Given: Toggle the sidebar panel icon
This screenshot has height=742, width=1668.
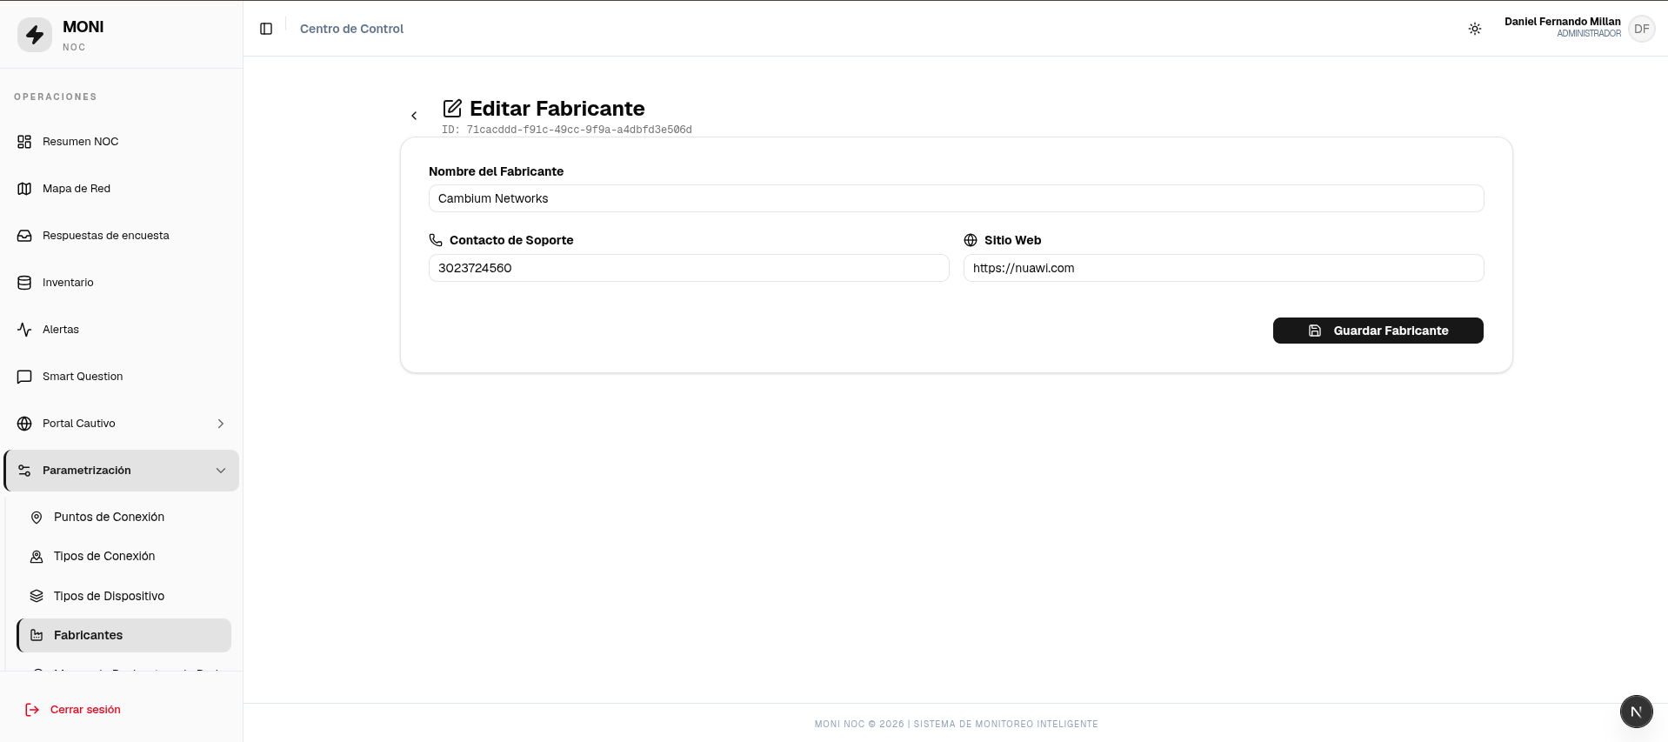Looking at the screenshot, I should pos(266,29).
